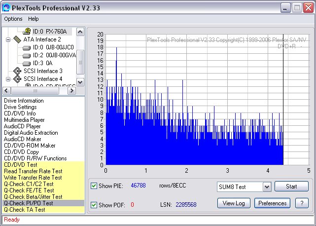Click the drive tree vertical scrollbar thumb

(80, 62)
